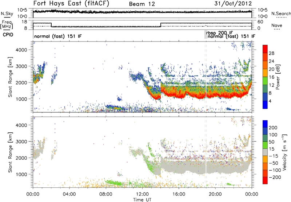The image size is (291, 202).
Task: Click the '4000' tick of power panel
Action: tap(21, 50)
